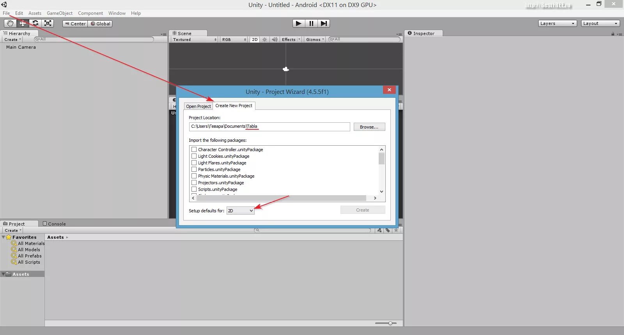Open the Assets menu

(x=35, y=13)
